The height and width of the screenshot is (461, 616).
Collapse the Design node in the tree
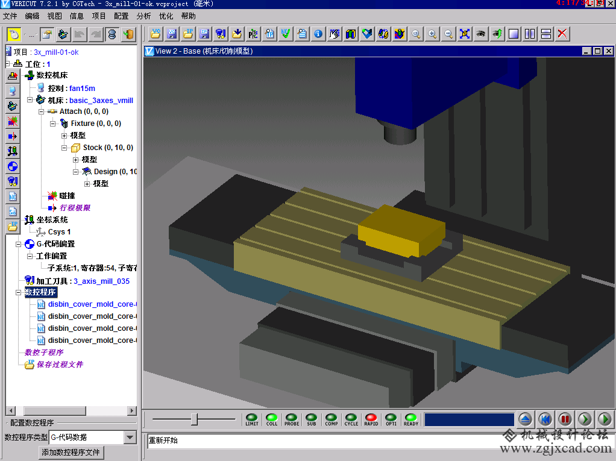point(75,172)
